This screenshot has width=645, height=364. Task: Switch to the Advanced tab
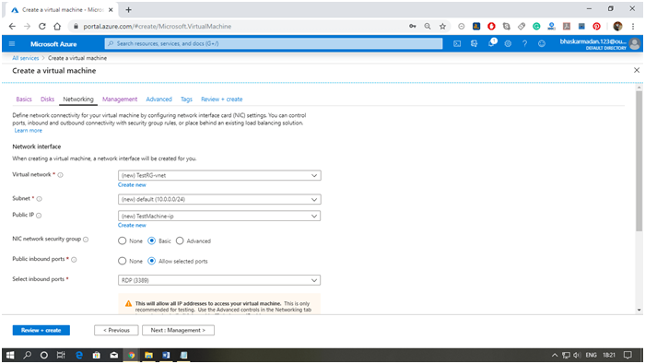pyautogui.click(x=158, y=100)
